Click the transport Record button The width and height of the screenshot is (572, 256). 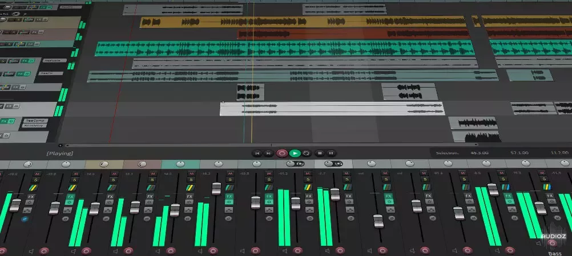click(281, 153)
